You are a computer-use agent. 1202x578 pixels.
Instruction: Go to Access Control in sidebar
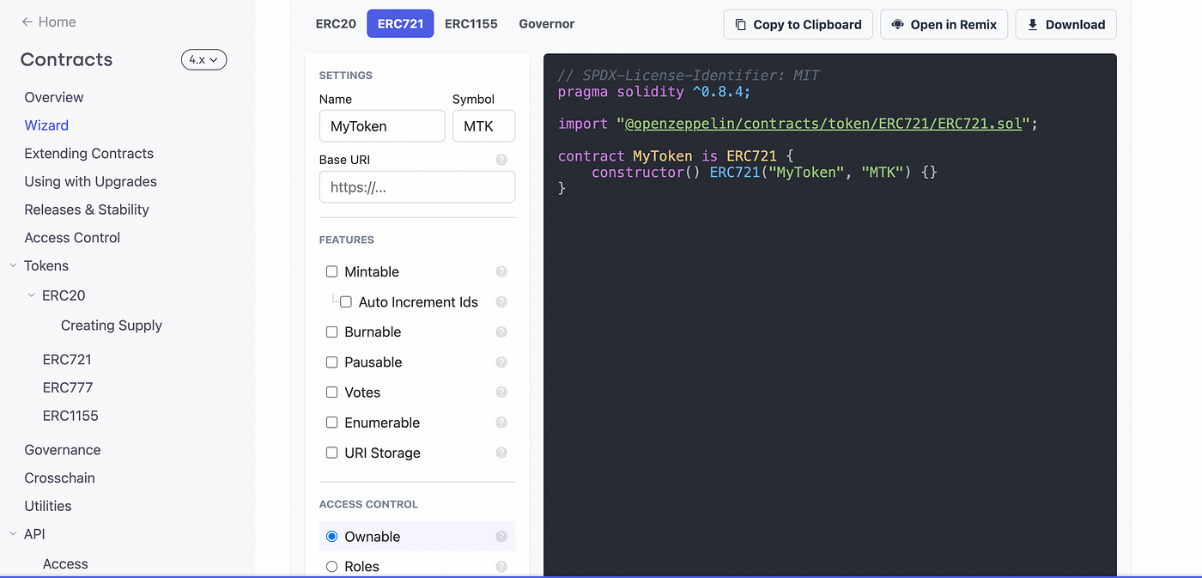pyautogui.click(x=72, y=237)
